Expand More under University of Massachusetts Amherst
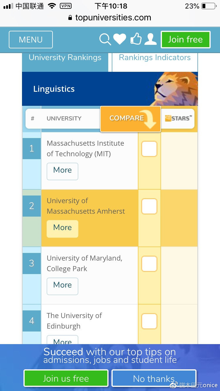 [x=62, y=229]
